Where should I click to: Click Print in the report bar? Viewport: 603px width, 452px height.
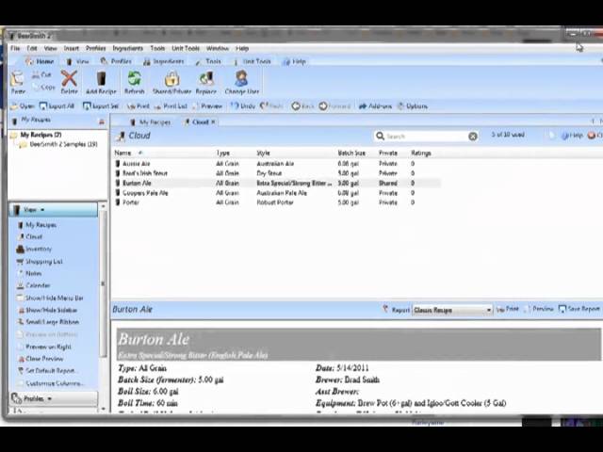tap(507, 309)
